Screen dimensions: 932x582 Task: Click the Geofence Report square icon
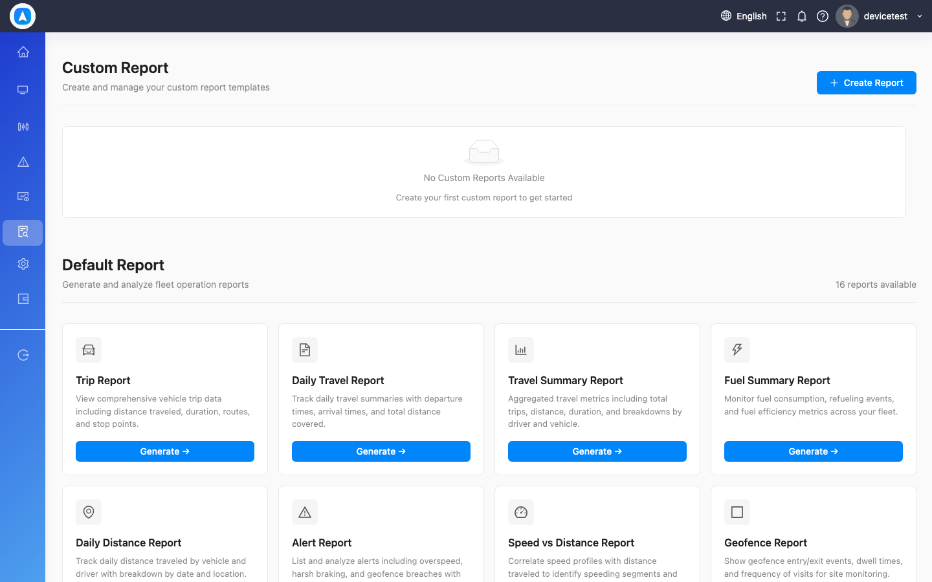[737, 512]
